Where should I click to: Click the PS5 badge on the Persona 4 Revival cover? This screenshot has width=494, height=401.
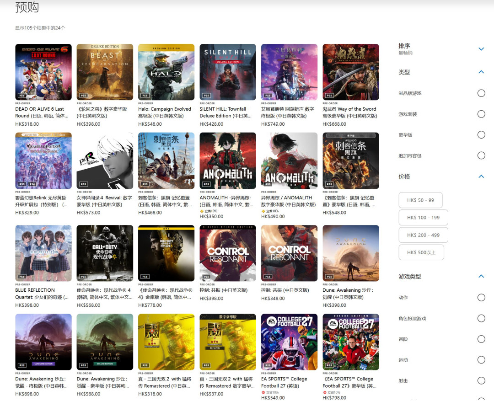tap(84, 184)
